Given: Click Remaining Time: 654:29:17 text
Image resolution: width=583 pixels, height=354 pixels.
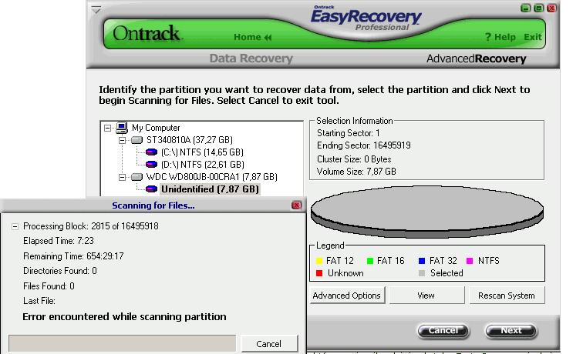Looking at the screenshot, I should (73, 256).
